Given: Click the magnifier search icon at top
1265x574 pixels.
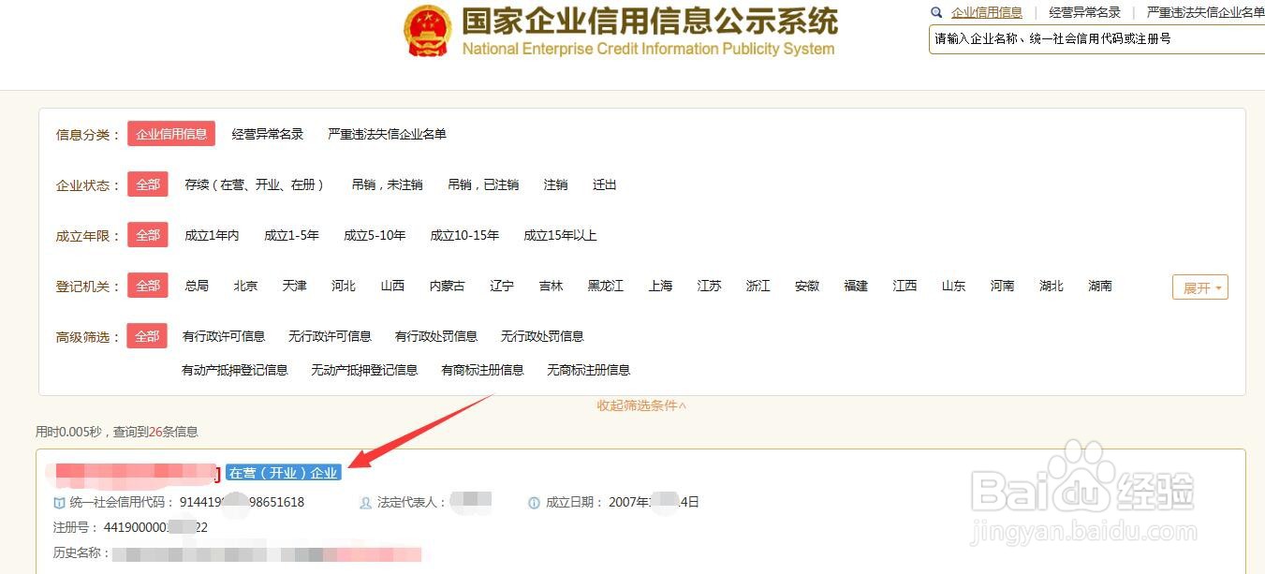Looking at the screenshot, I should [x=935, y=12].
